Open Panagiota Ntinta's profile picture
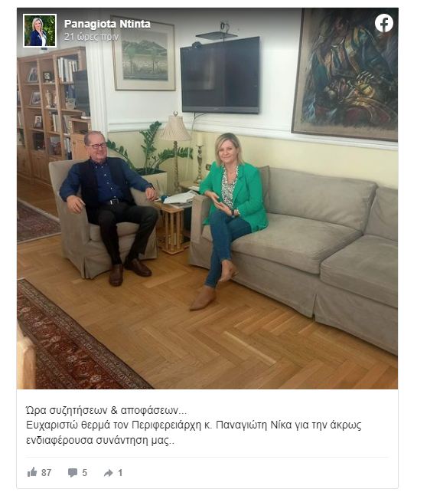 coord(40,31)
